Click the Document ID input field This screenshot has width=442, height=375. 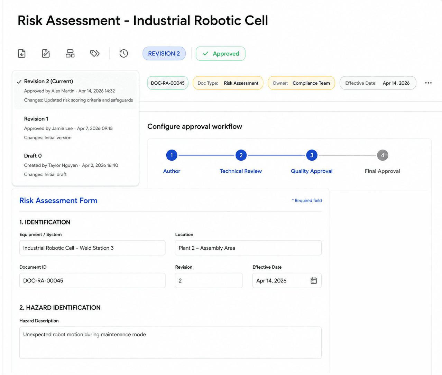click(92, 280)
